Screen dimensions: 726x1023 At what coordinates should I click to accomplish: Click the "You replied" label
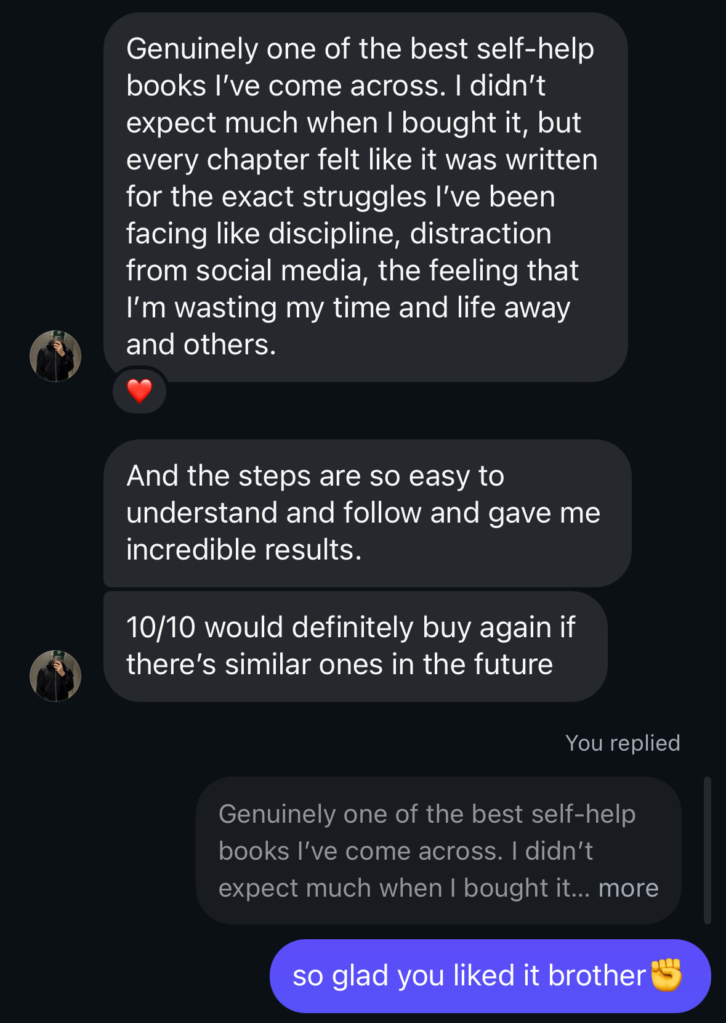[623, 743]
